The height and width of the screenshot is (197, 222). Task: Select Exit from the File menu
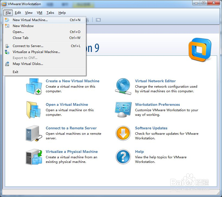tap(45, 72)
